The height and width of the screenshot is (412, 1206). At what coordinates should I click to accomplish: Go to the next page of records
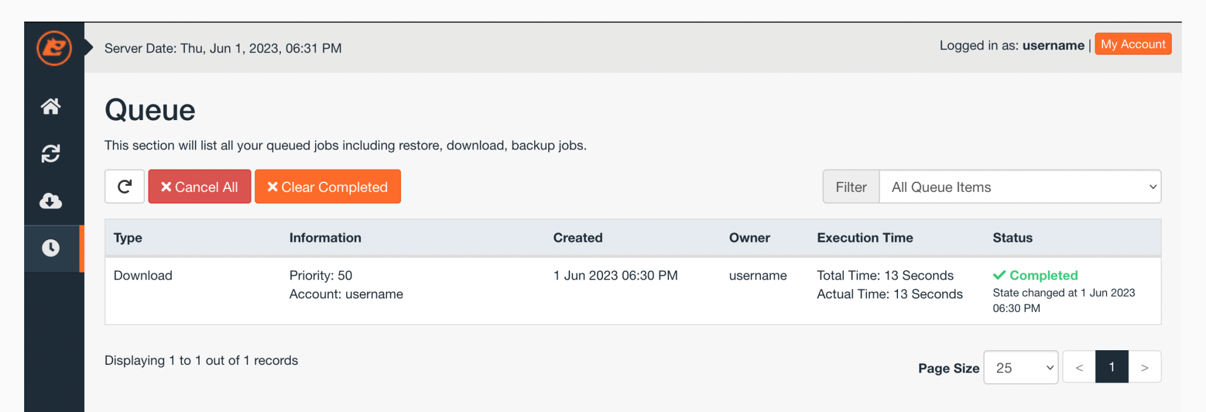point(1144,367)
